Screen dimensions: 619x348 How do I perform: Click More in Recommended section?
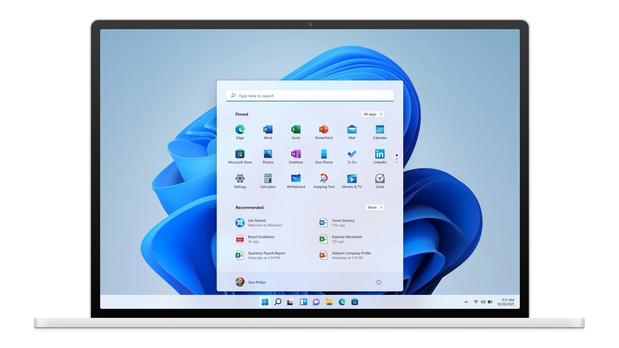pos(375,207)
